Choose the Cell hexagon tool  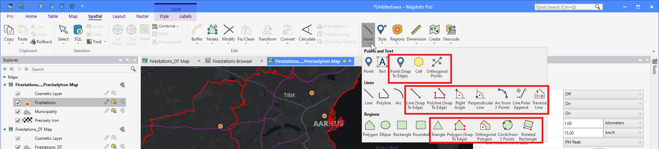(x=419, y=65)
